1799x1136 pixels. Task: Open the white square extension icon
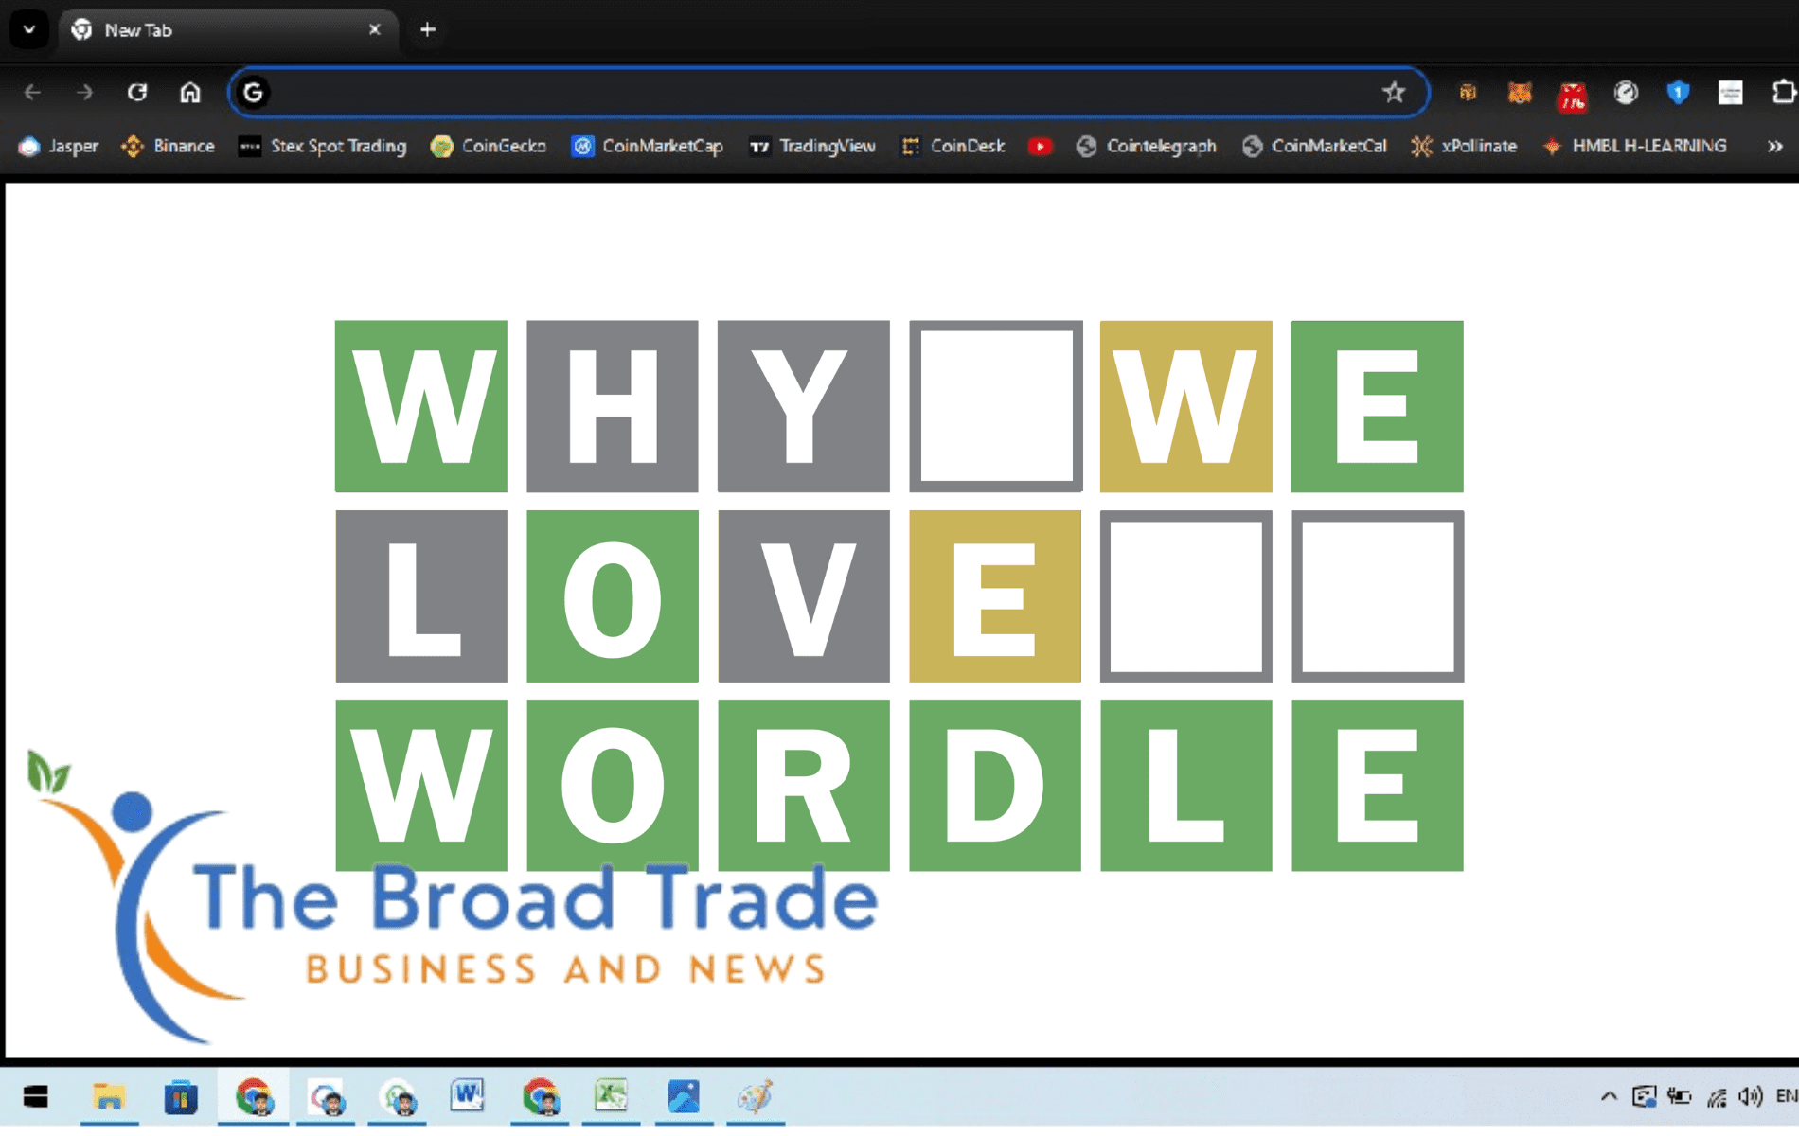[1731, 92]
